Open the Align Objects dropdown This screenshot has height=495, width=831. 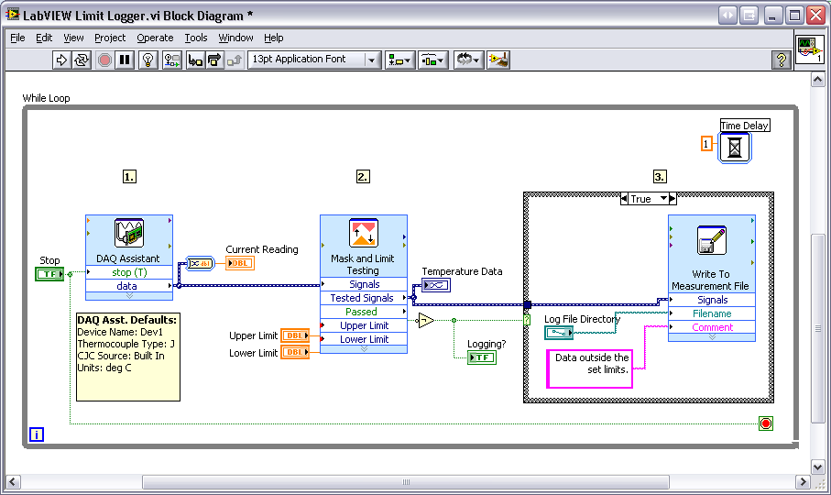[x=399, y=60]
